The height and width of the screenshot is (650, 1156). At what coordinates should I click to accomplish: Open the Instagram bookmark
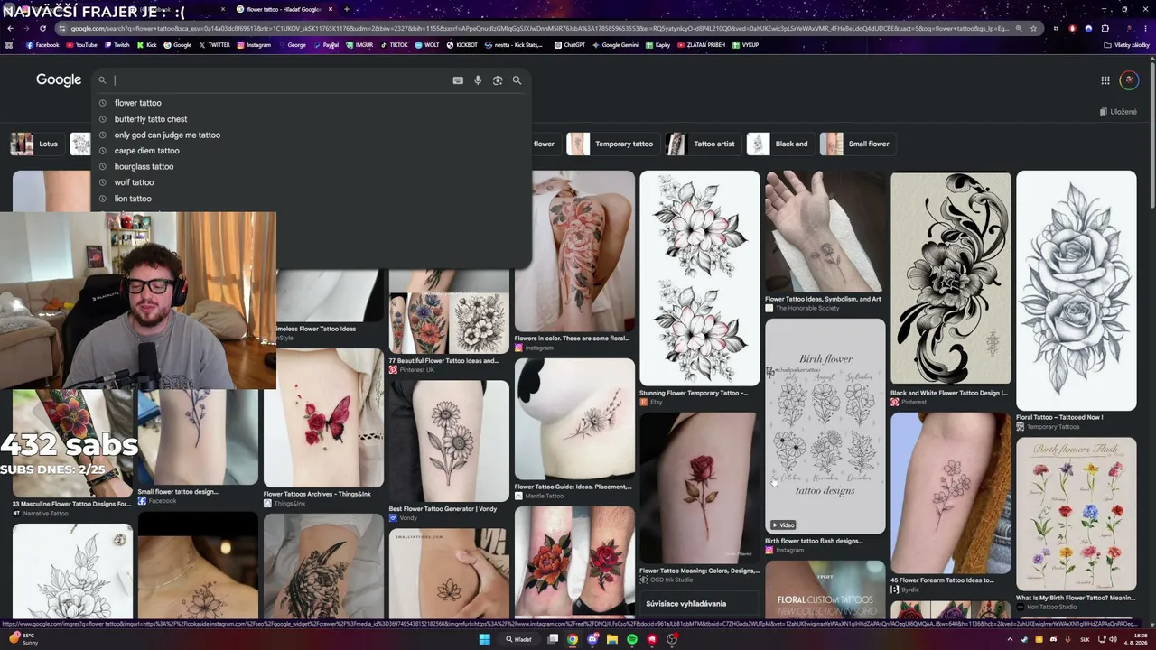point(254,45)
